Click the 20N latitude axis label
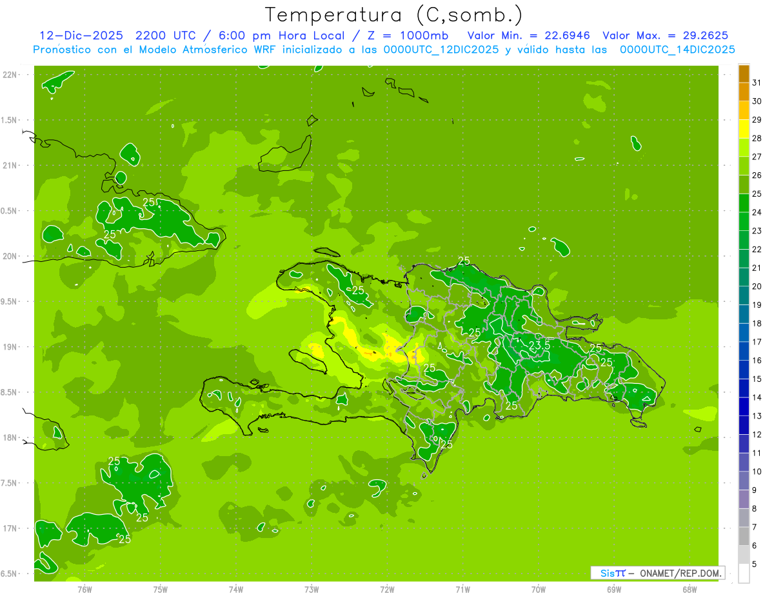Screen dimensions: 774x598 [x=11, y=256]
